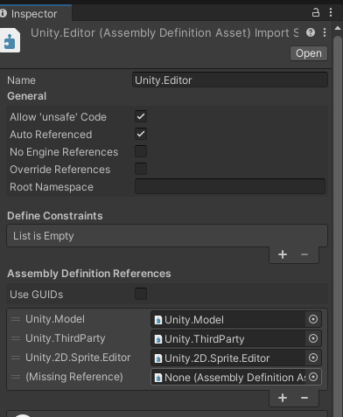Add a new Define Constraint
Screen dimensions: 343x417
point(283,254)
